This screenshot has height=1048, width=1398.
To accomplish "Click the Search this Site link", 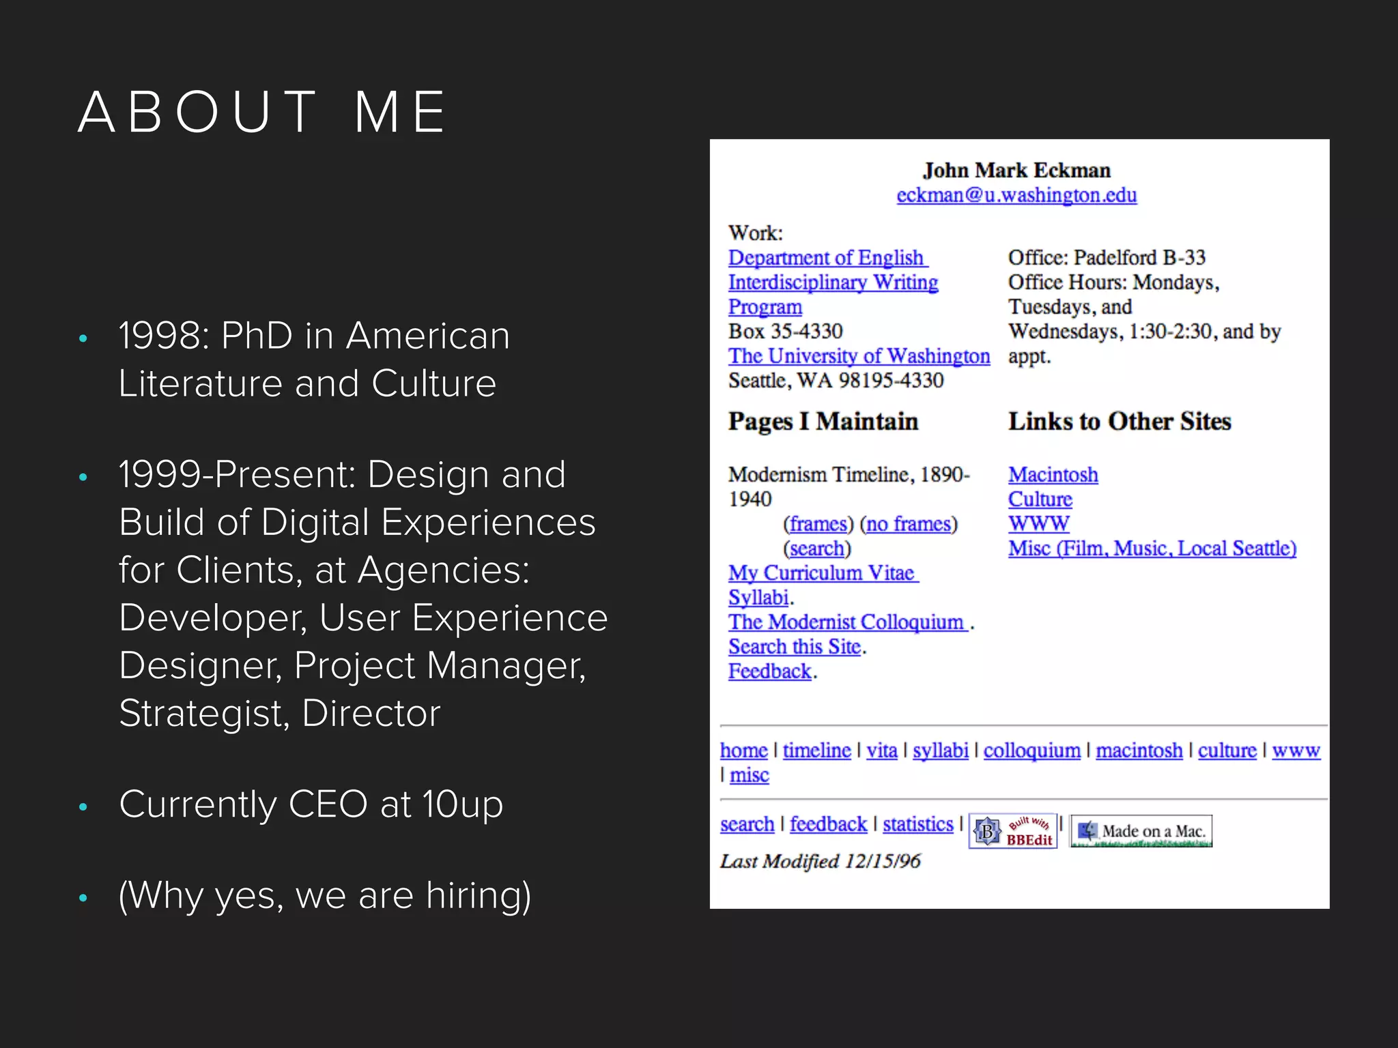I will point(795,647).
